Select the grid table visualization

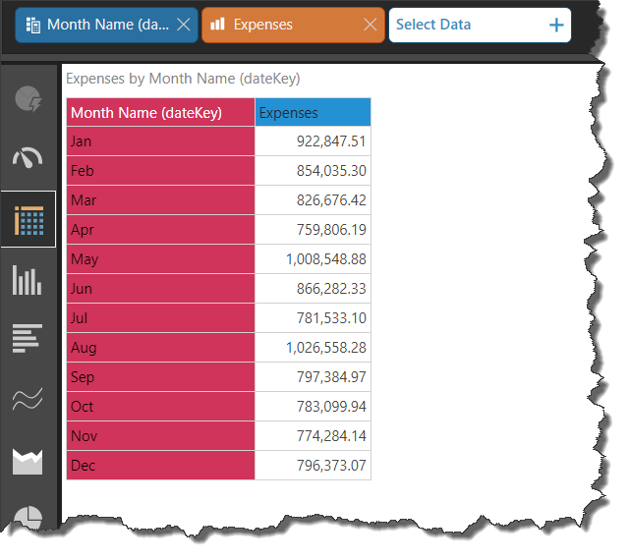(x=29, y=220)
